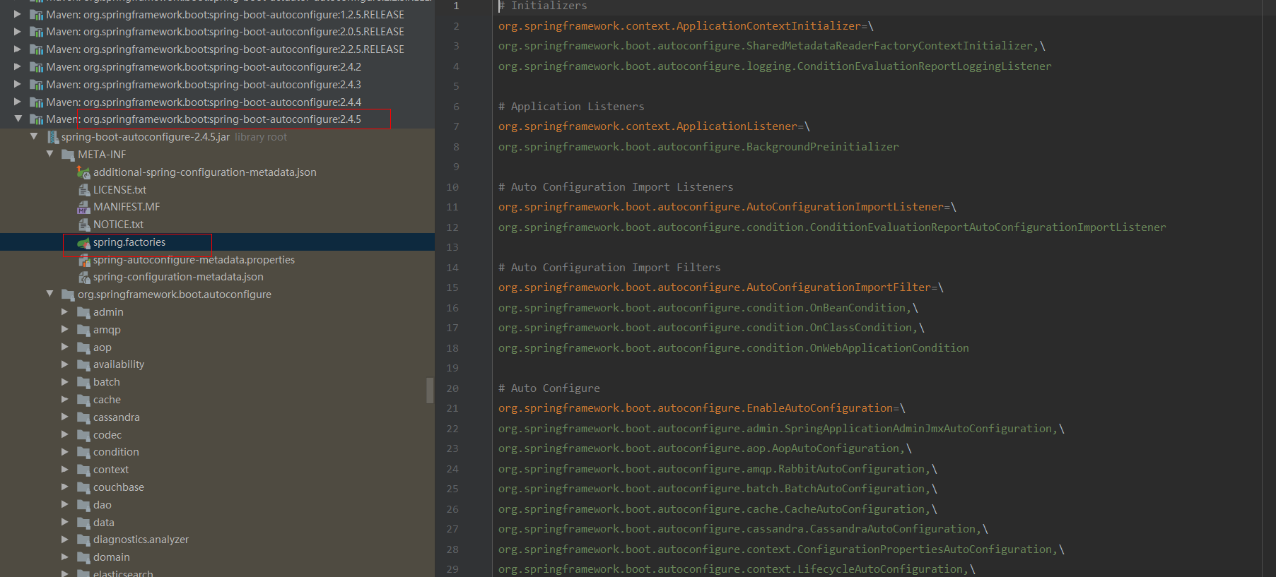Click the spring-autoconfigure-metadata.properties file icon

[83, 260]
